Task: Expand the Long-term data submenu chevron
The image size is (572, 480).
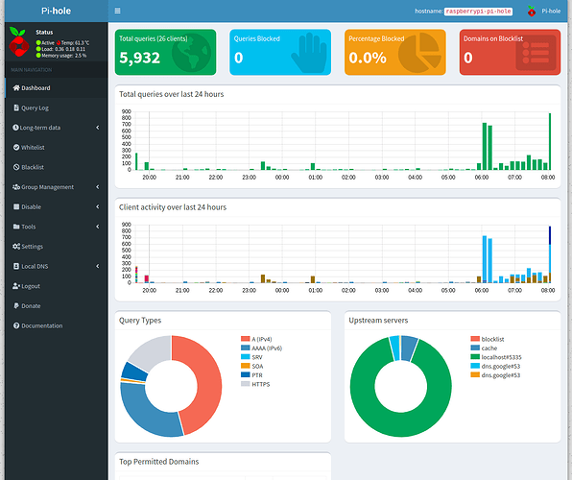Action: [97, 128]
